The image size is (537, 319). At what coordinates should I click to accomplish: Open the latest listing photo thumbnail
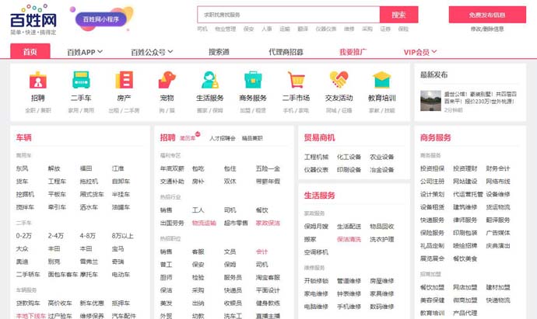point(430,100)
